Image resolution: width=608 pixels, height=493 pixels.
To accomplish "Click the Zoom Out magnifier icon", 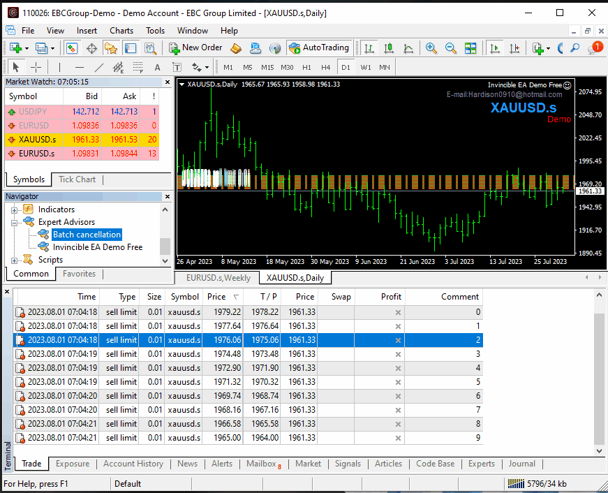I will [x=451, y=48].
